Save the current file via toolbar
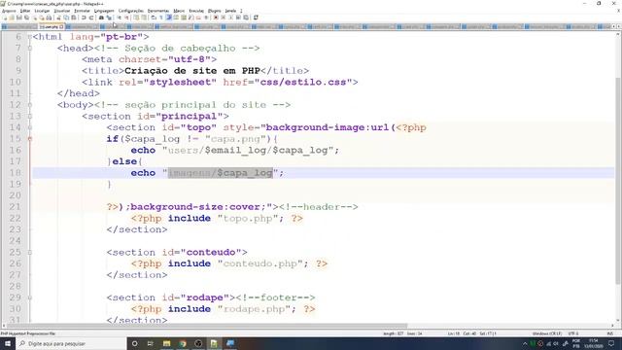 19,17
